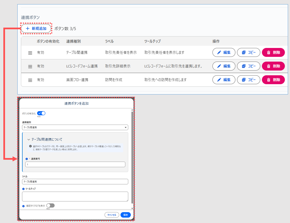Click the ツールチップ column header

tap(152, 41)
